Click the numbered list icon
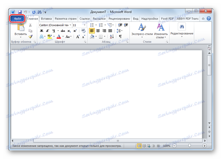Screen dimensions: 222x159 101,25
